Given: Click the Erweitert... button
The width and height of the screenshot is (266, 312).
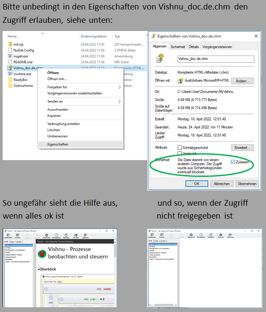Looking at the screenshot, I should [242, 148].
